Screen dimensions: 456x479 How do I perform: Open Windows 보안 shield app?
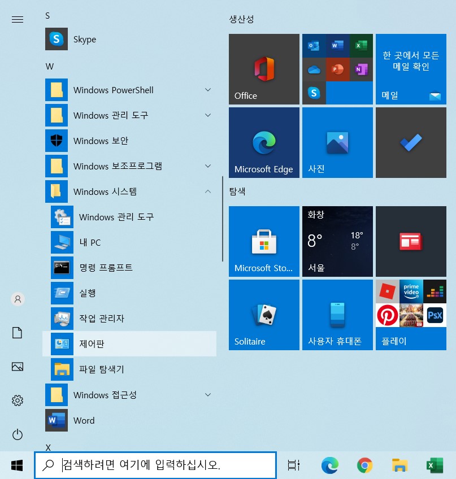point(129,141)
